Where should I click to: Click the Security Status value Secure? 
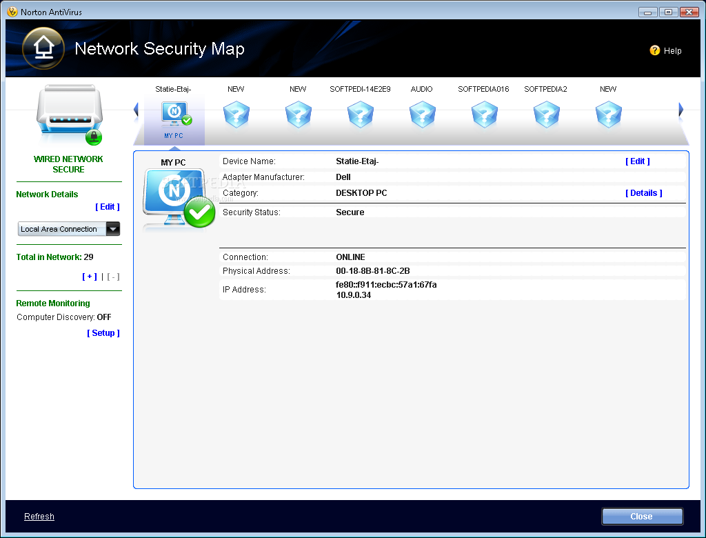coord(350,212)
